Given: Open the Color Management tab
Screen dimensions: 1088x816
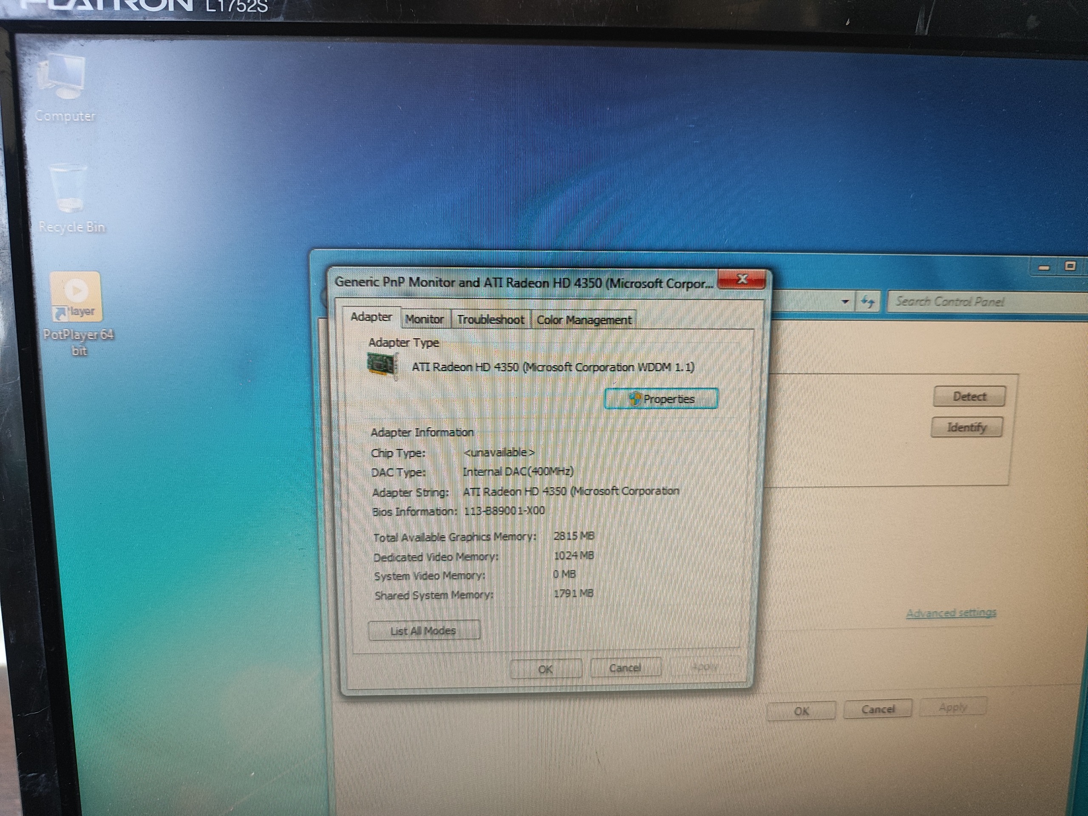Looking at the screenshot, I should [x=584, y=320].
